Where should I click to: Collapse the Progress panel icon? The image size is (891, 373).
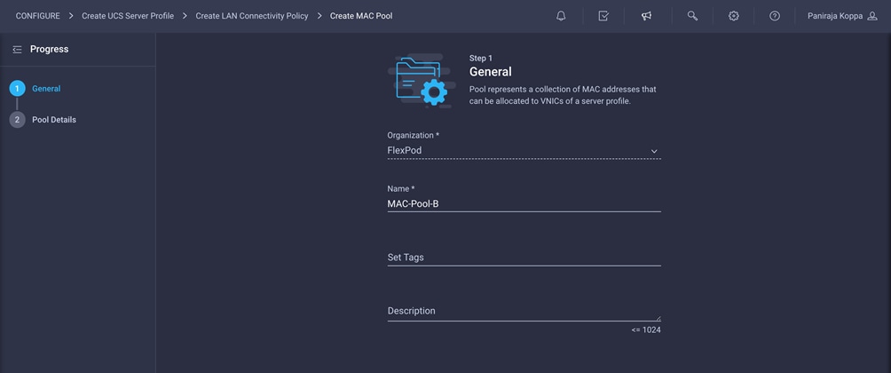[17, 50]
